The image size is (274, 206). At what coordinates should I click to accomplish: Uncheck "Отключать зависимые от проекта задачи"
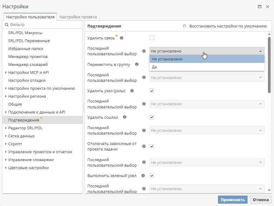click(152, 146)
